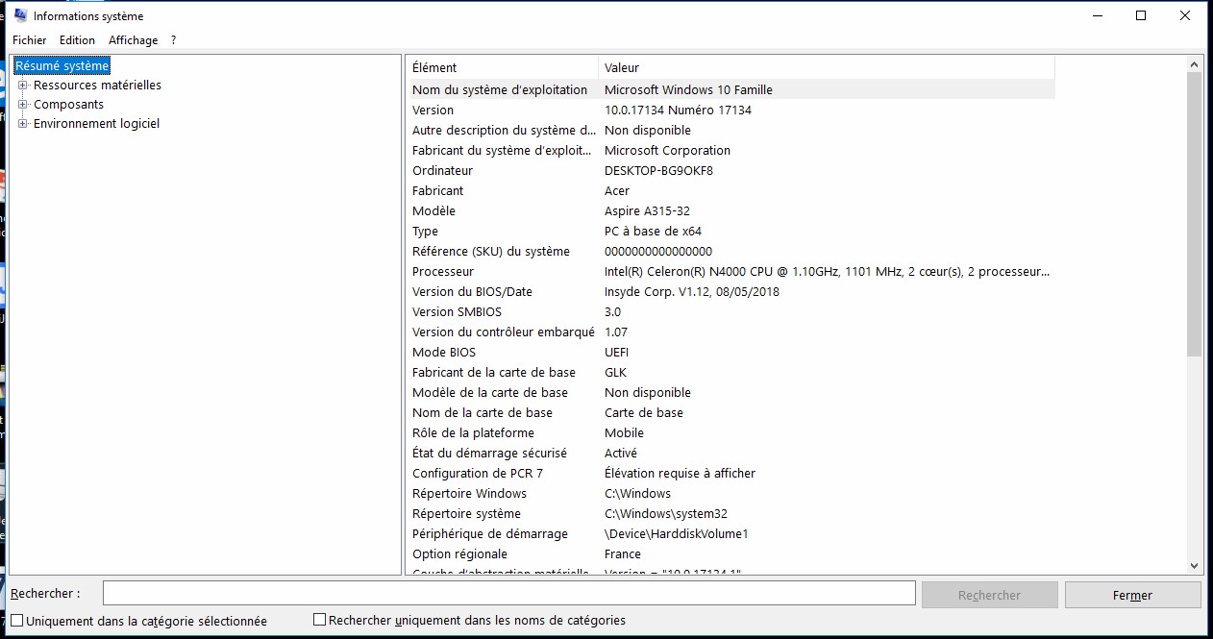The width and height of the screenshot is (1213, 639).
Task: Open the Edition menu
Action: coord(77,40)
